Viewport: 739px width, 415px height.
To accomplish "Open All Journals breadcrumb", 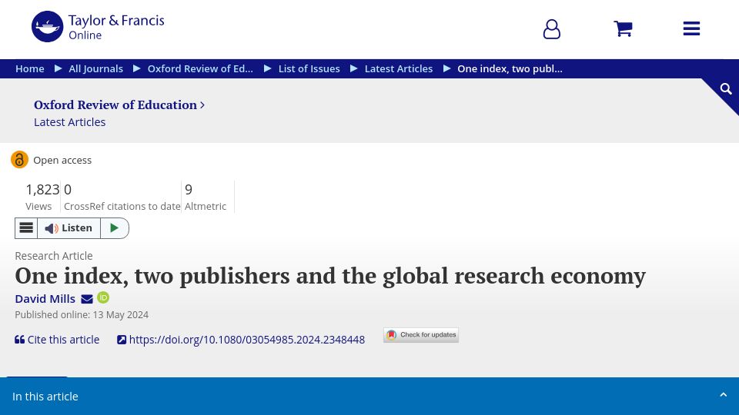I will pos(95,68).
